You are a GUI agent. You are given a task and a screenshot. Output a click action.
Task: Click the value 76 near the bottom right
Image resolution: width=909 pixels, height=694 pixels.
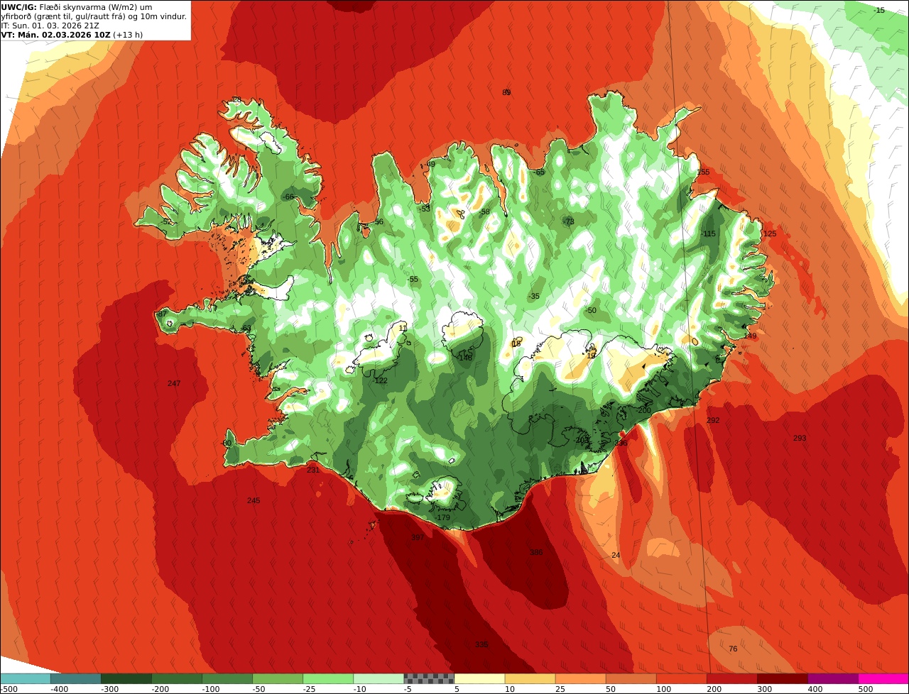(734, 649)
